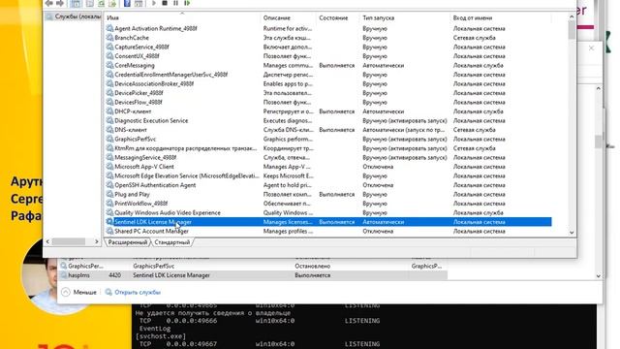Click the Открыть службы gear icon
Image resolution: width=620 pixels, height=349 pixels.
pyautogui.click(x=108, y=292)
